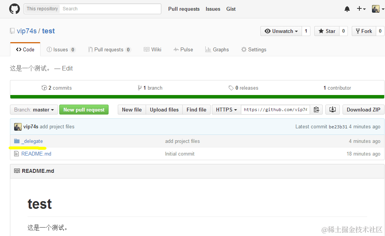Open the plus create-new menu
Screen dimensions: 385x236
click(361, 9)
